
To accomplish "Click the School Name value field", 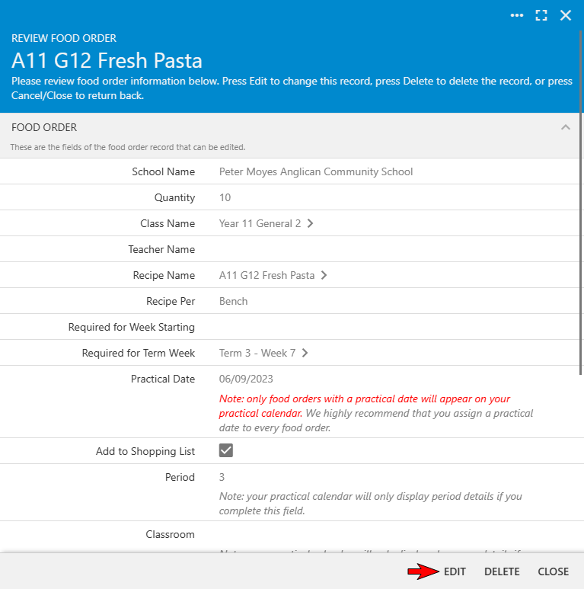I will pos(316,172).
